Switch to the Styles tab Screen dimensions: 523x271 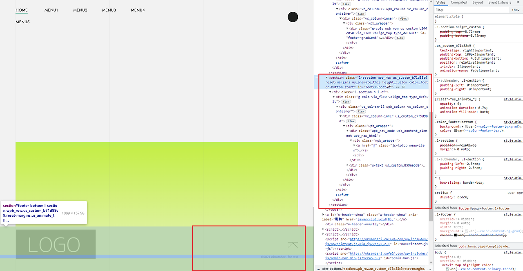(x=440, y=2)
